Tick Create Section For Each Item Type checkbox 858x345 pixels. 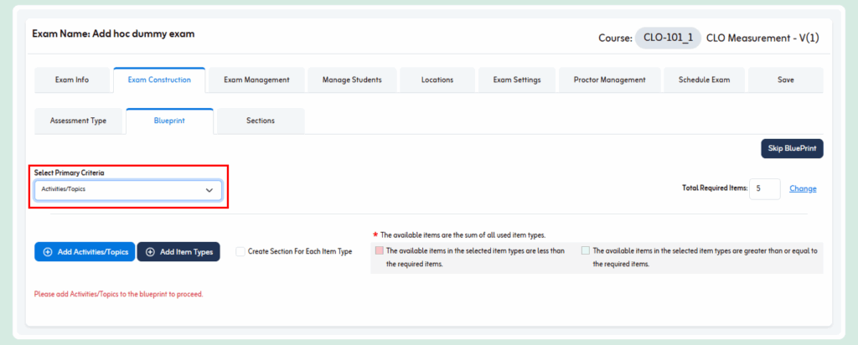click(x=240, y=251)
